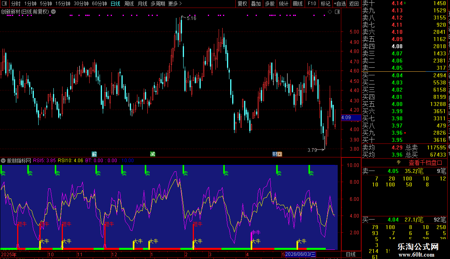Click the RSI5: 3.85 indicator value

click(x=44, y=161)
